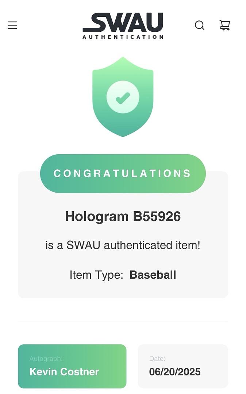Click the 'is a SWAU authenticated item!' text
This screenshot has height=394, width=246.
coord(123,245)
